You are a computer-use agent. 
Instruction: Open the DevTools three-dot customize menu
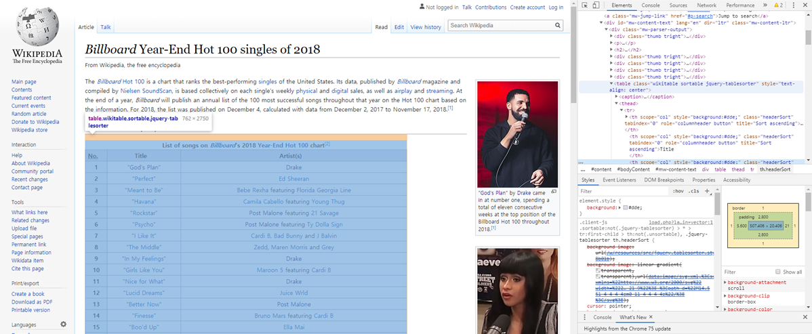pos(793,5)
